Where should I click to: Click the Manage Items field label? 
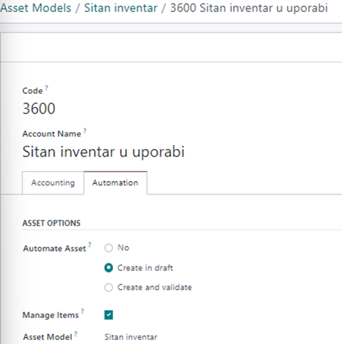point(51,315)
